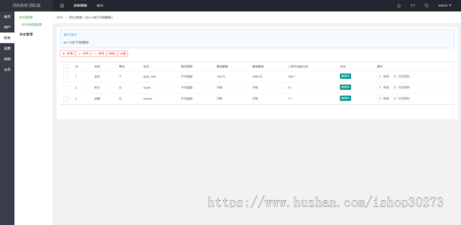Select 财务 in the left sidebar
Screen dimensions: 461x225
(x=7, y=38)
